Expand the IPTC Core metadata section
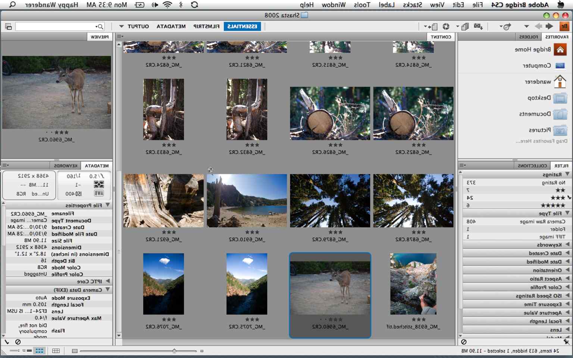Image resolution: width=573 pixels, height=358 pixels. click(108, 281)
